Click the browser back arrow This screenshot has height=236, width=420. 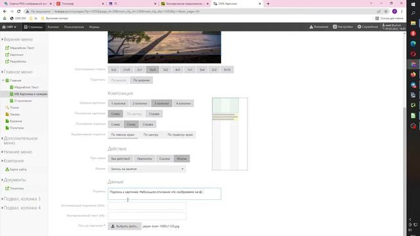[5, 12]
